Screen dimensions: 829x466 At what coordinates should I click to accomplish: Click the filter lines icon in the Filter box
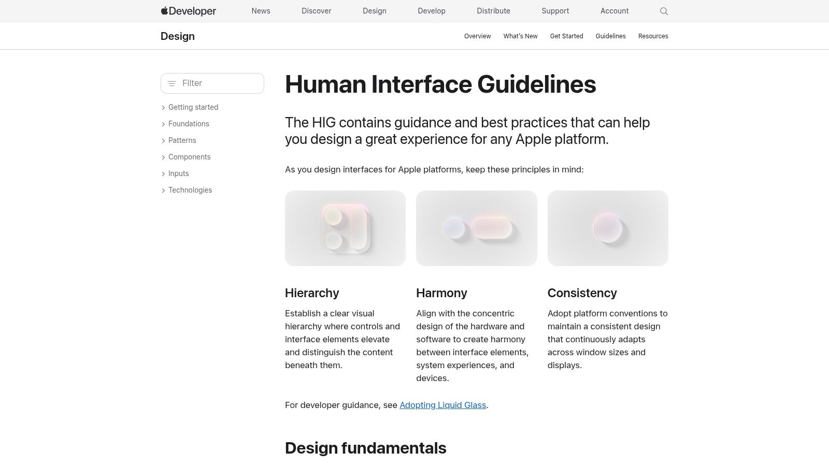tap(172, 83)
